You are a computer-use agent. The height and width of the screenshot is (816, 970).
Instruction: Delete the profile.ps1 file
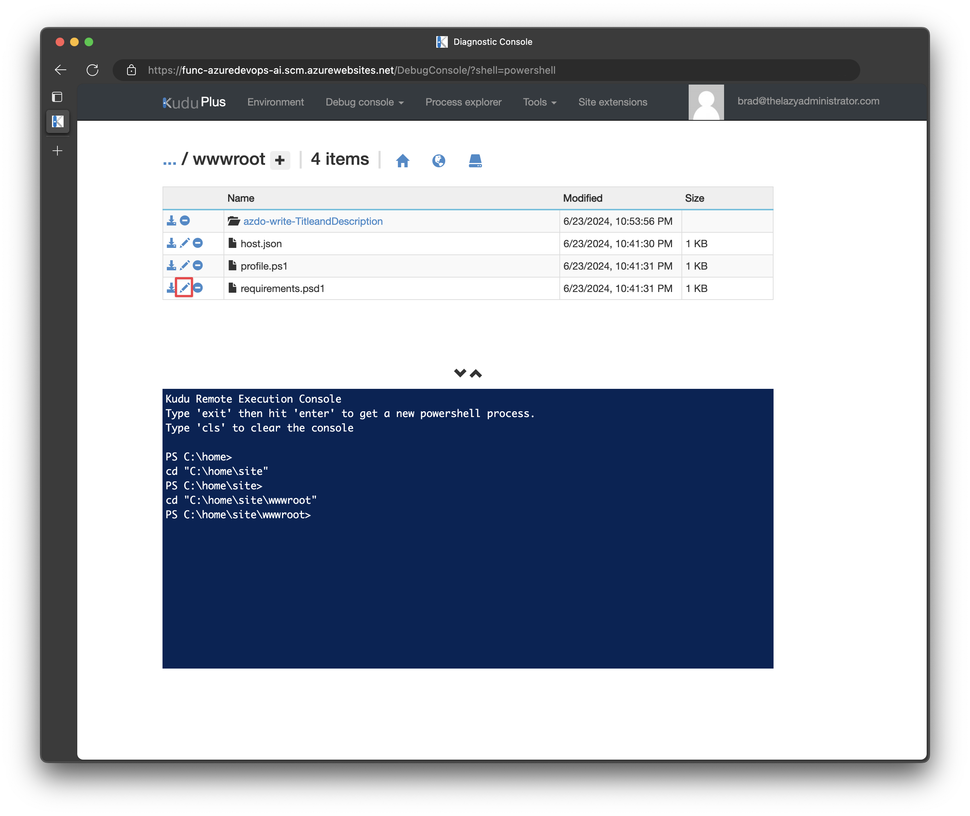click(x=198, y=266)
